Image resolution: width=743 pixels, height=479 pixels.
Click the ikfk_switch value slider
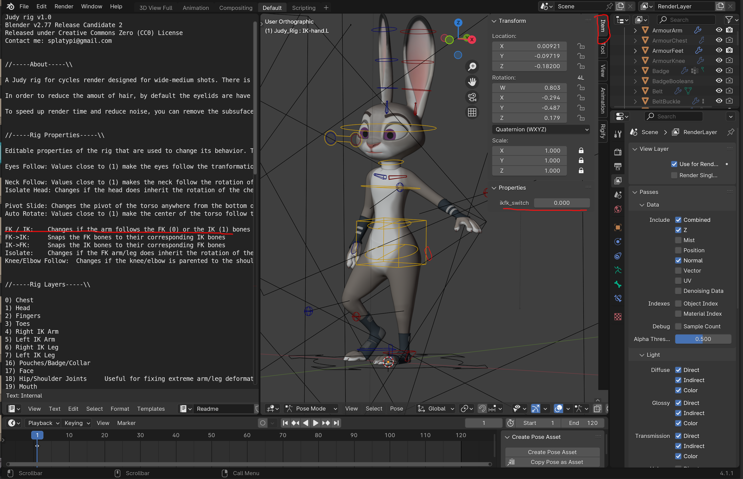point(562,203)
